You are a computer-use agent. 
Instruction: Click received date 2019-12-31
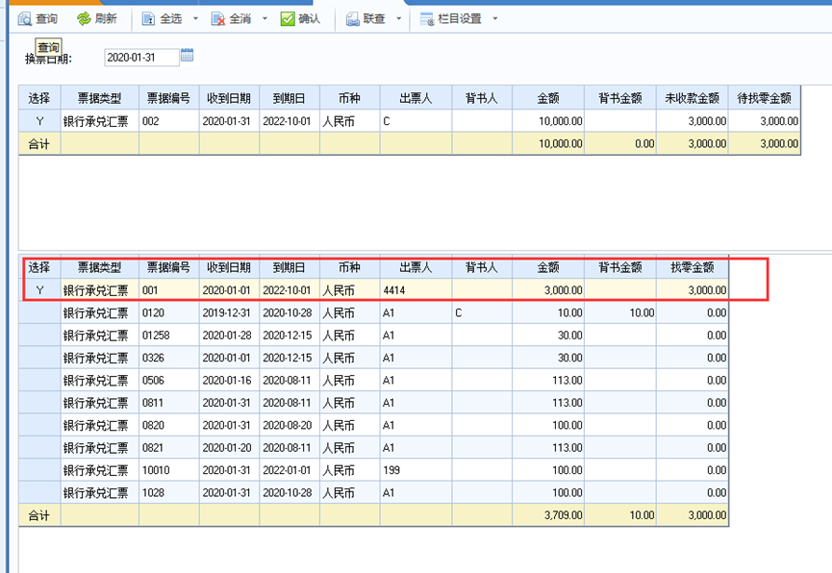(x=229, y=313)
